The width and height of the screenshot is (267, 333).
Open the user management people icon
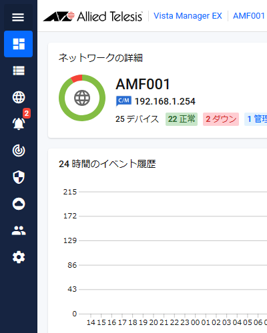click(19, 230)
